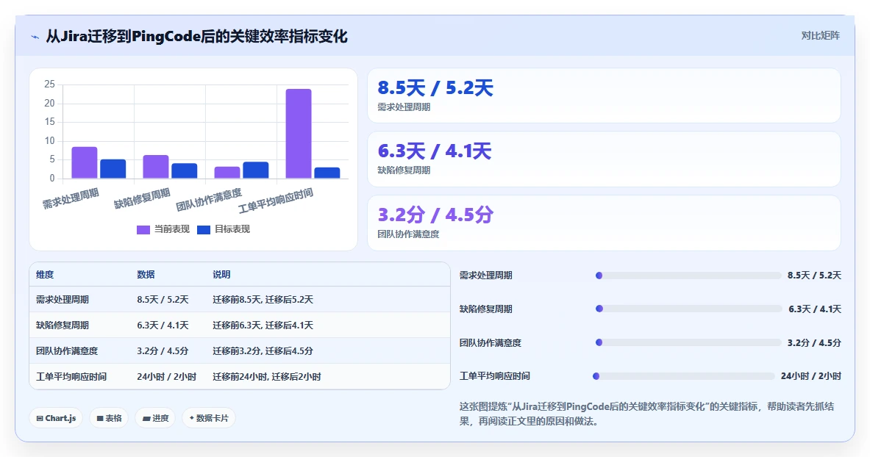The image size is (870, 457).
Task: Click the y-axis value 10
Action: pos(49,141)
